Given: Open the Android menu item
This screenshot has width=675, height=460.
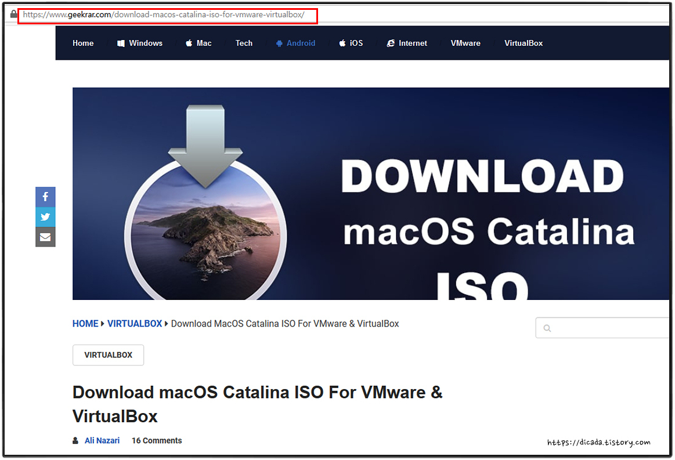Looking at the screenshot, I should 296,43.
